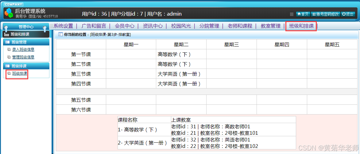Screen dimensions: 360x154
Task: Click the 班级和排课 sidebar header icon
Action: tap(7, 35)
